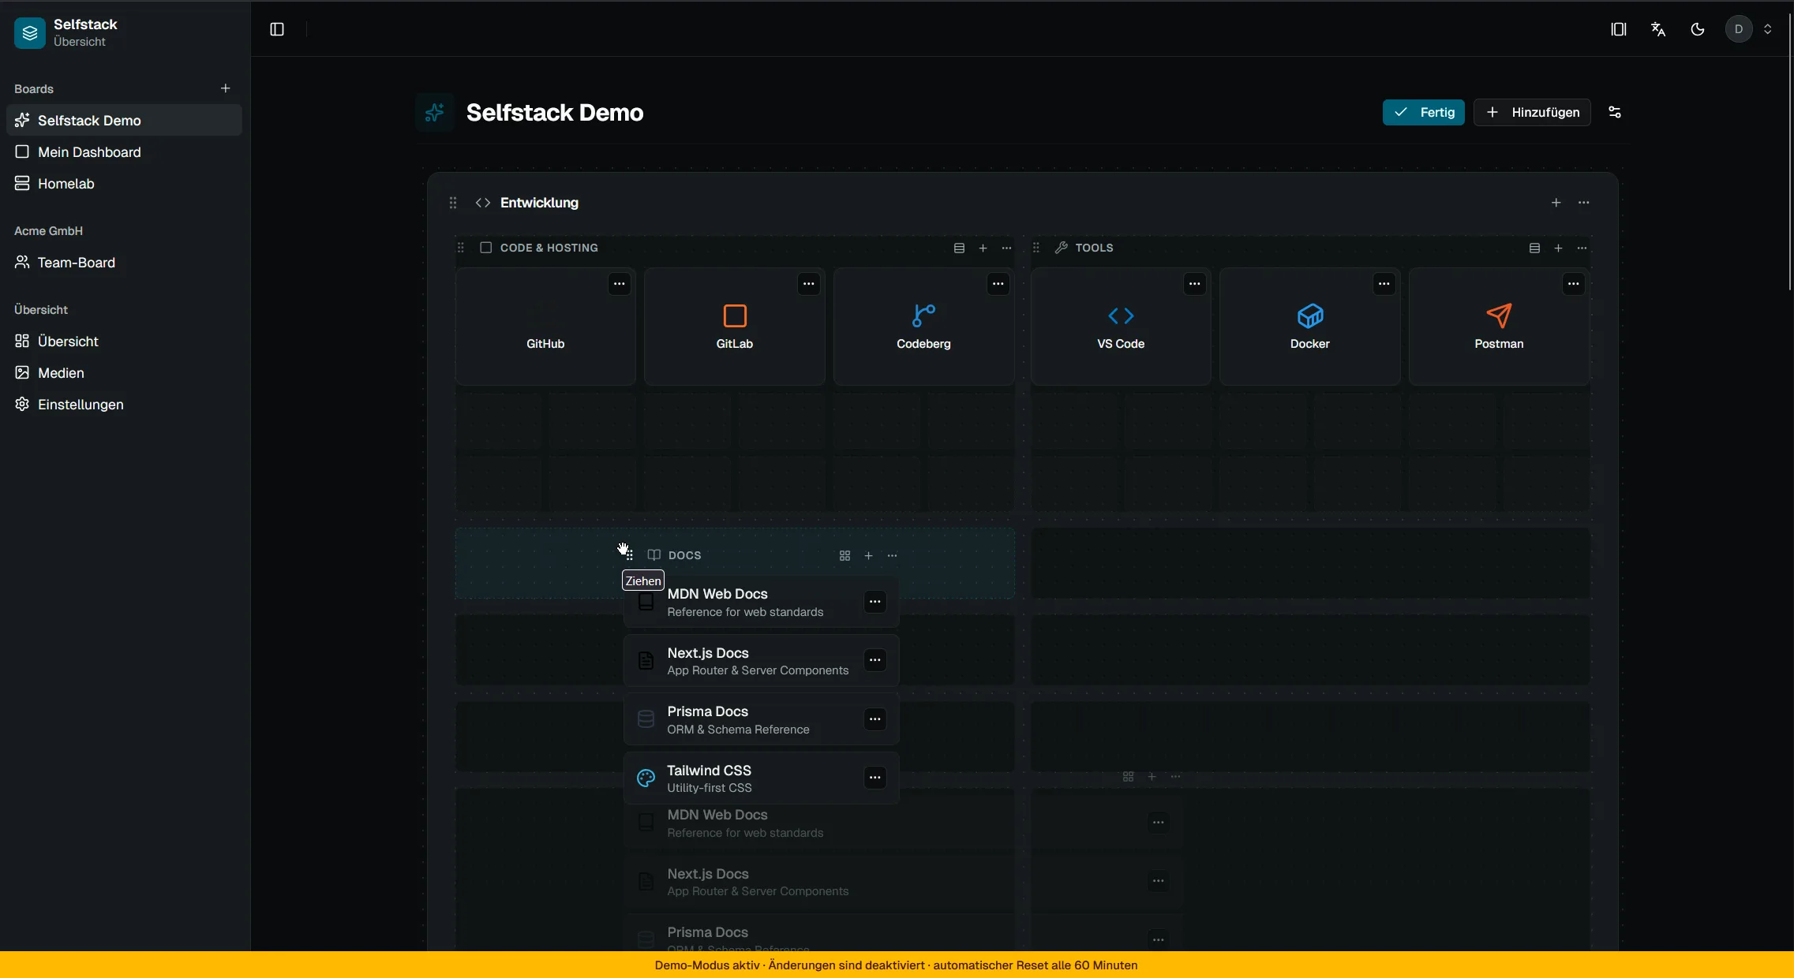
Task: Click the page vertical scrollbar
Action: (1790, 150)
